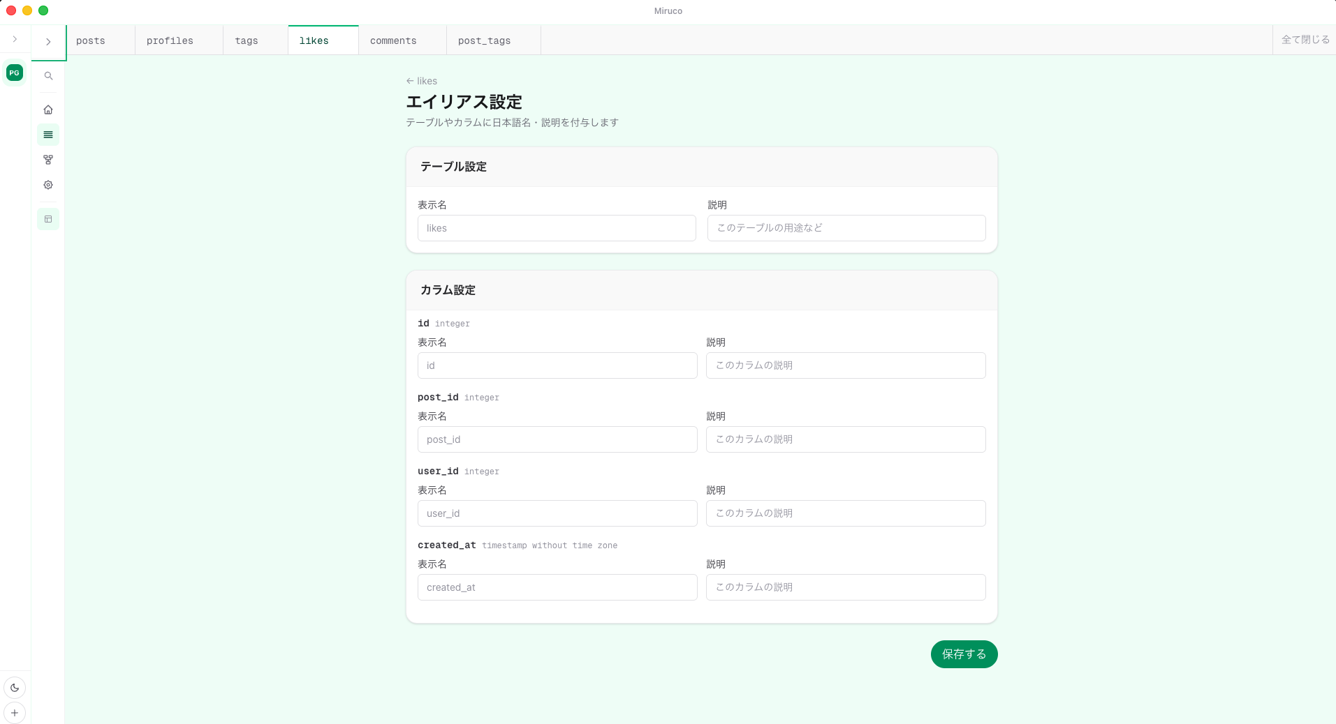Expand the outer sidebar with the leftmost chevron

coord(15,39)
